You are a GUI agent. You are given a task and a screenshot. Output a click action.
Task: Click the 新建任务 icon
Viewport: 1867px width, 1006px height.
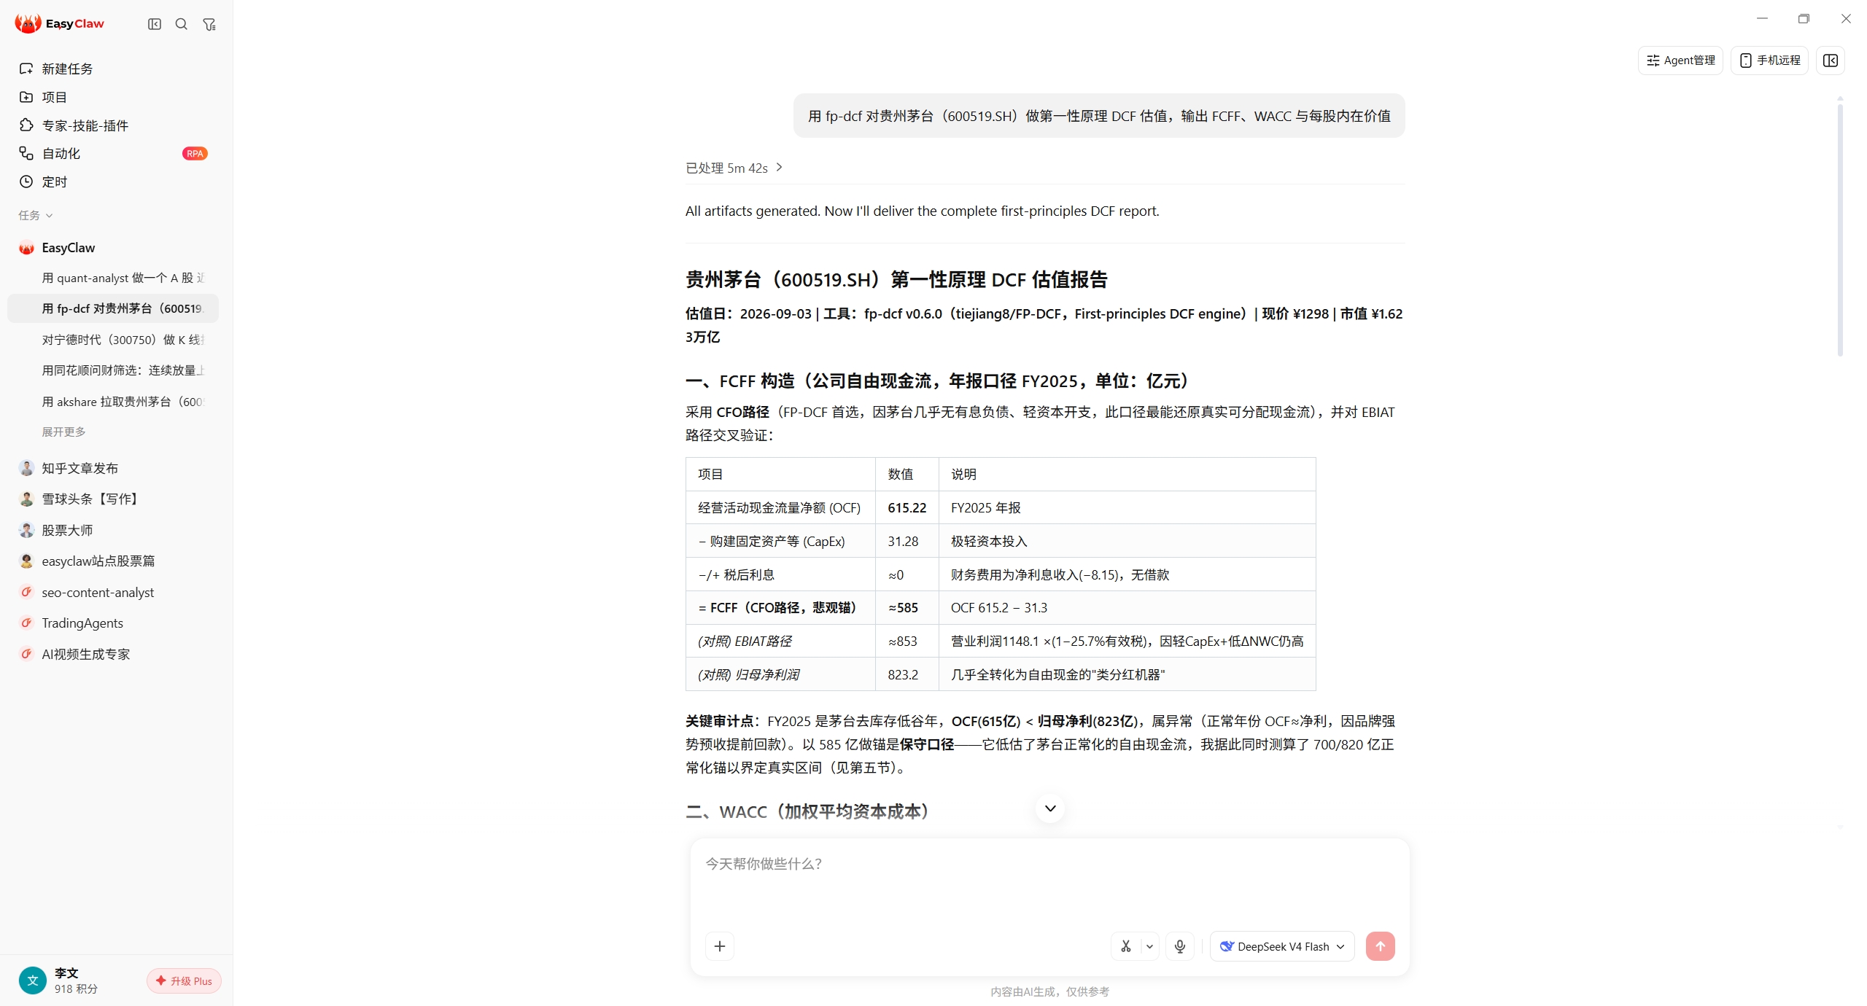26,69
